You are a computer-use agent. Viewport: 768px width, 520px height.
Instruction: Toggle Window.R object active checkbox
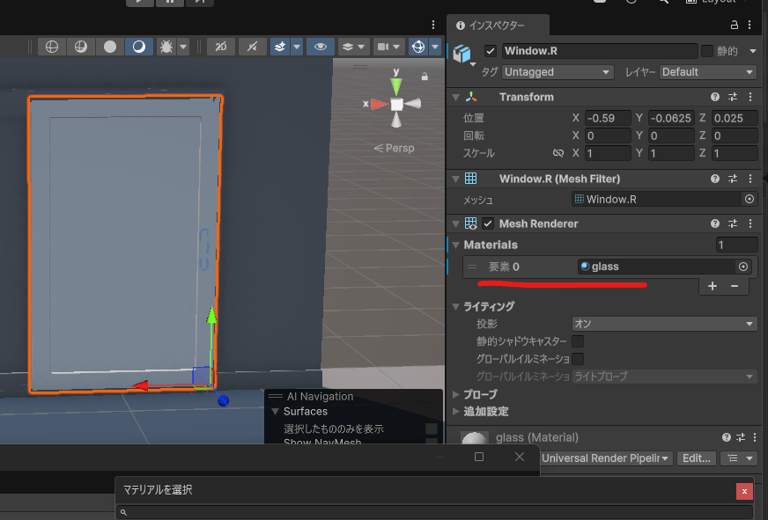coord(491,51)
